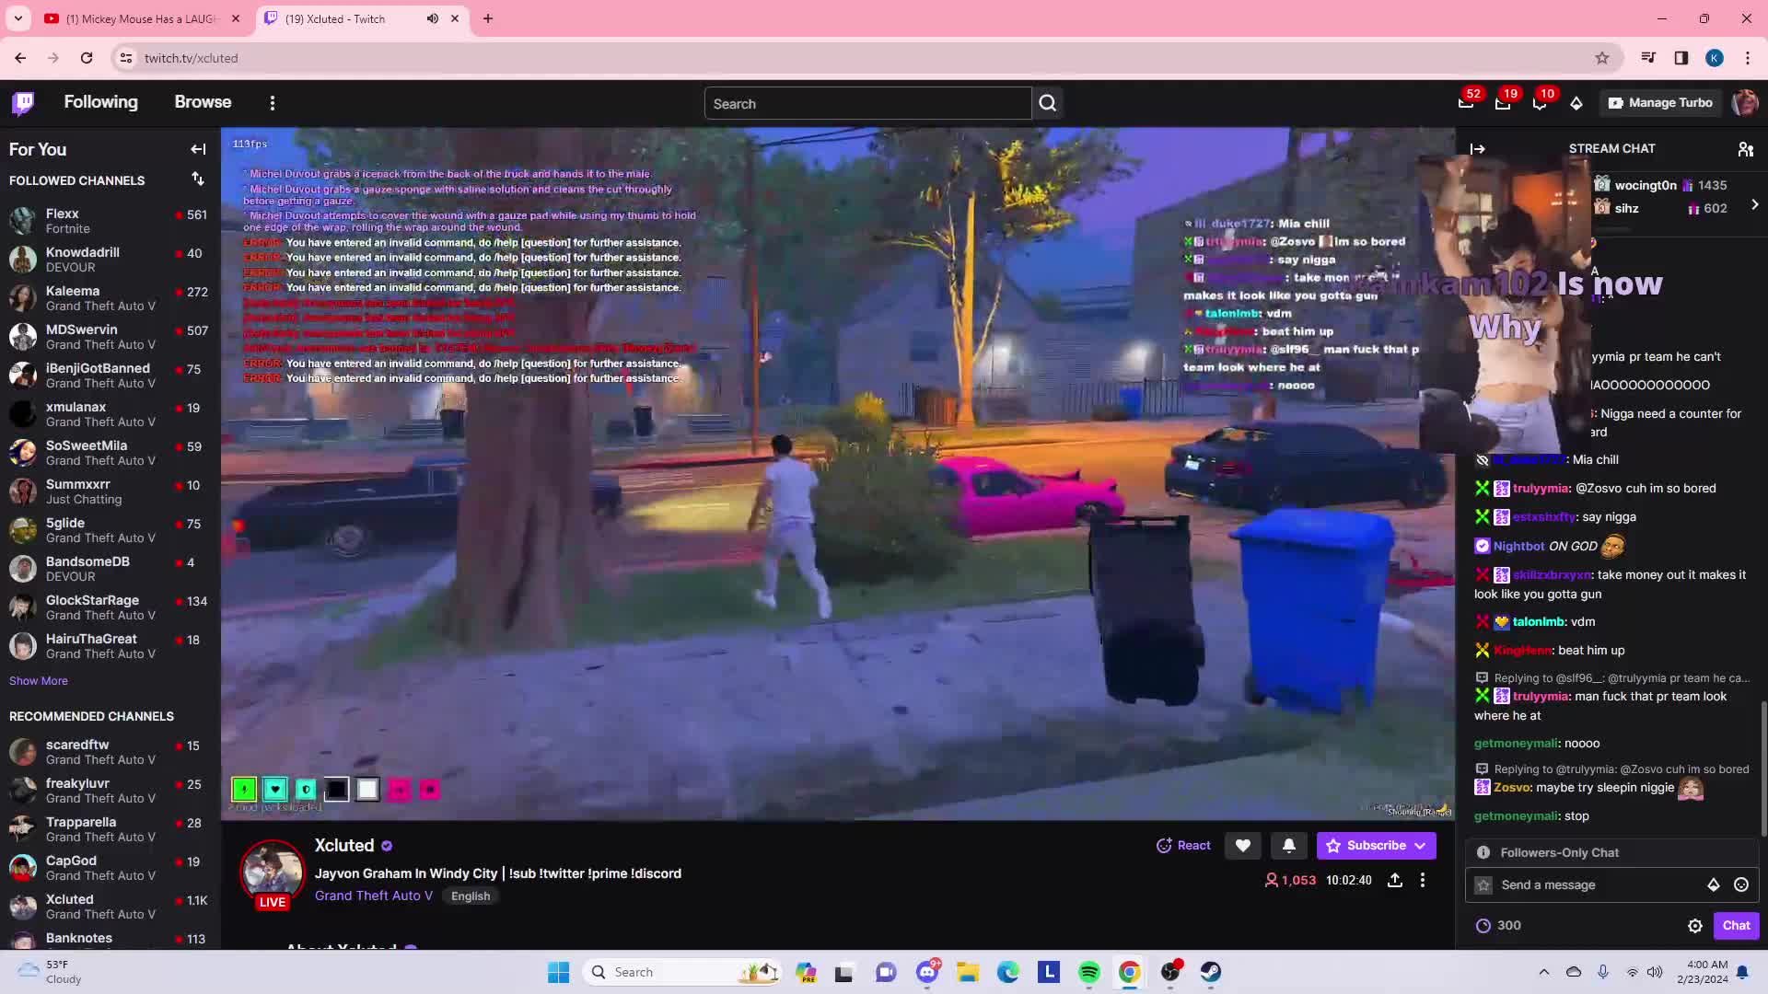Open Prime loot with badge 52

click(x=1466, y=103)
